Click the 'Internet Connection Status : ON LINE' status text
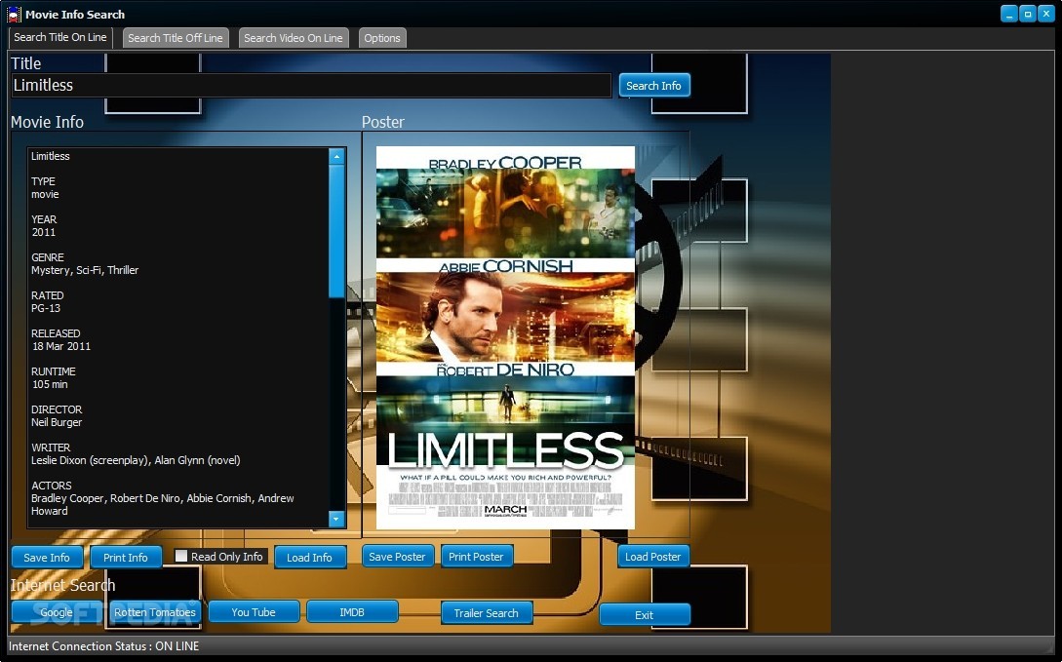This screenshot has height=662, width=1062. point(103,645)
